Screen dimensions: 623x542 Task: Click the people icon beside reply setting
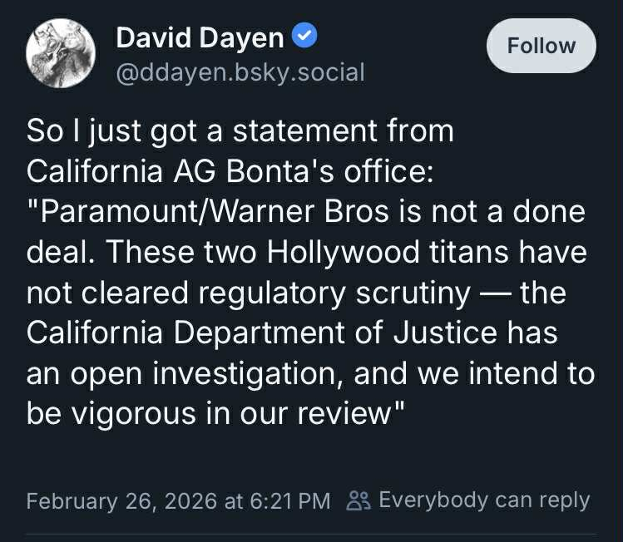click(358, 500)
